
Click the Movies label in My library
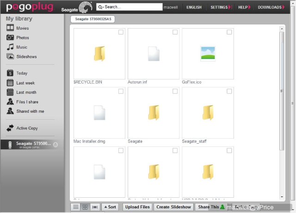coord(23,28)
